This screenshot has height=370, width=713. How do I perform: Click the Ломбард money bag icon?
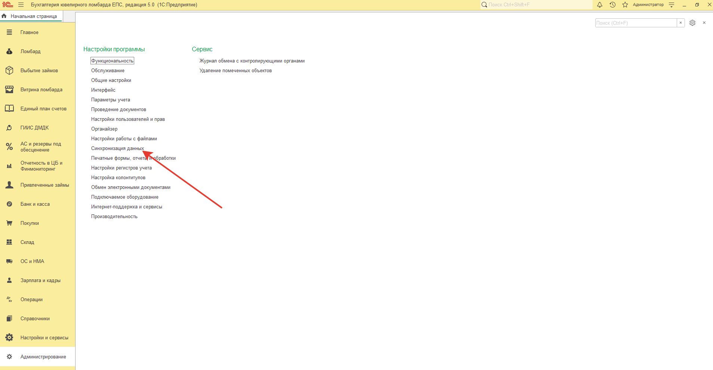(9, 52)
